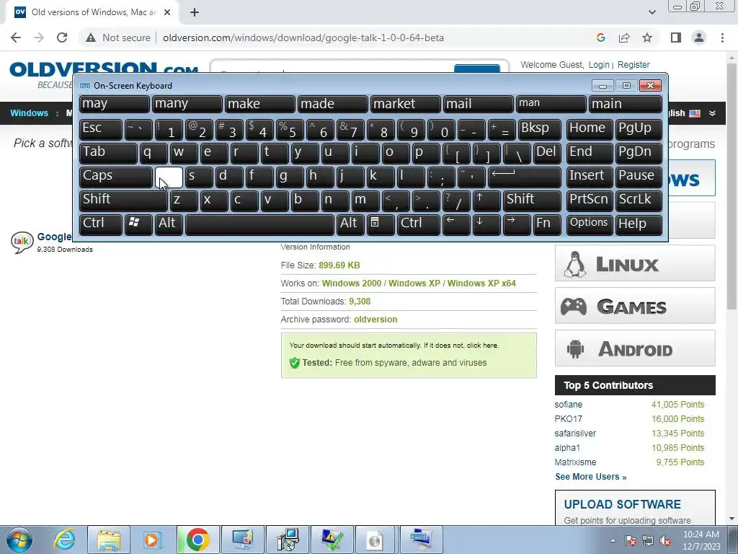
Task: Toggle the right Shift key
Action: coord(532,201)
